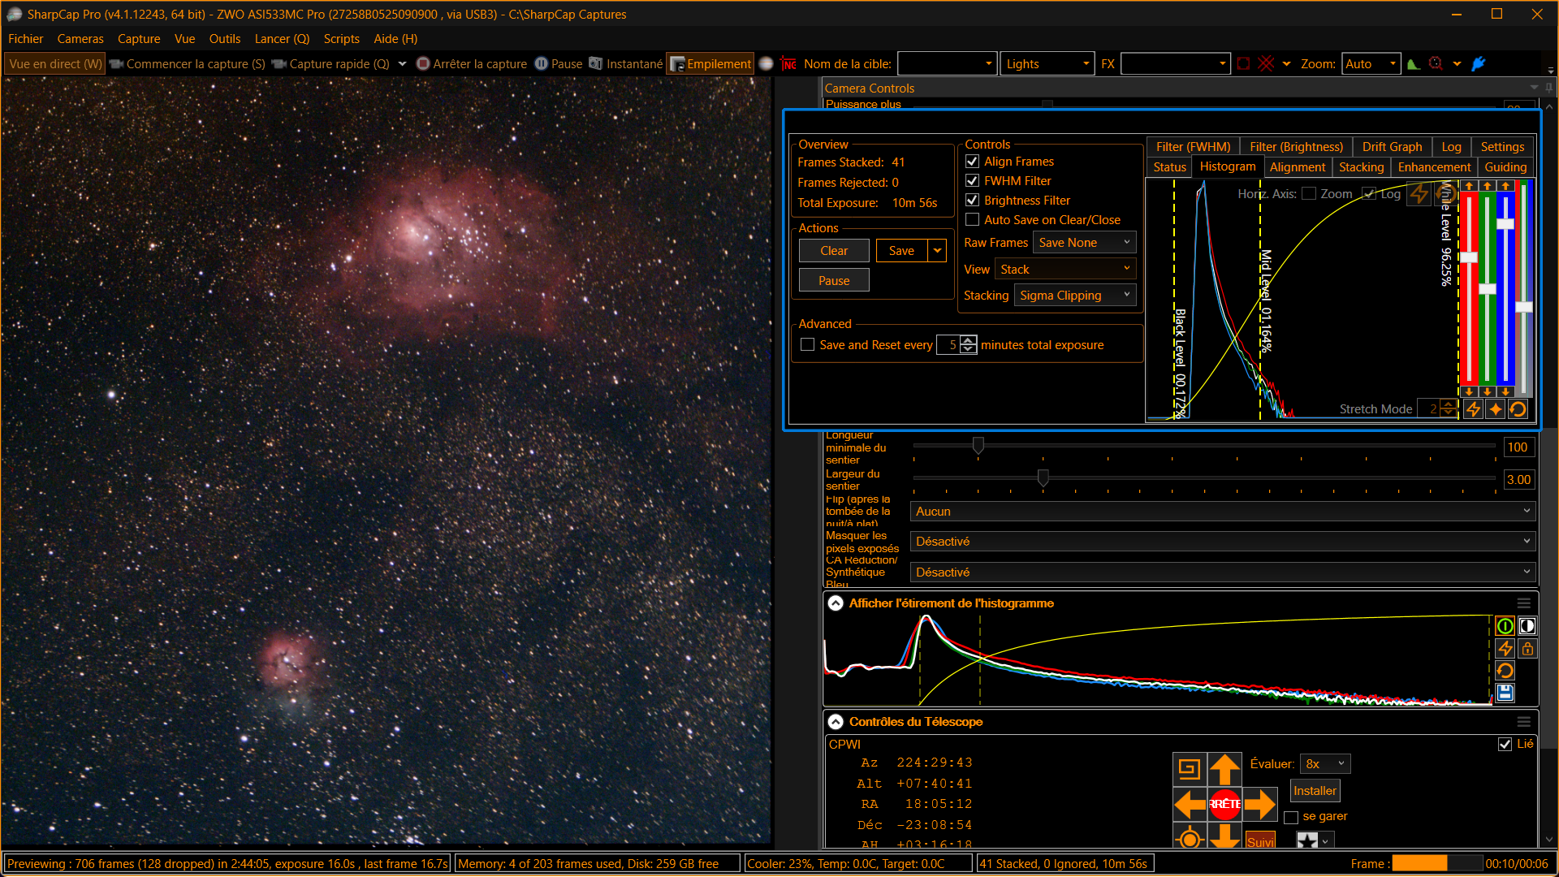Image resolution: width=1559 pixels, height=877 pixels.
Task: Open the Évaluer 8x rate dropdown
Action: (x=1325, y=764)
